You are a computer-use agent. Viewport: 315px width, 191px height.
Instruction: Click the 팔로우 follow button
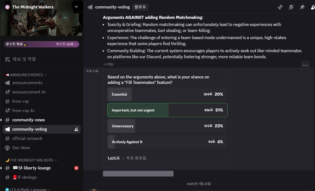tap(140, 7)
